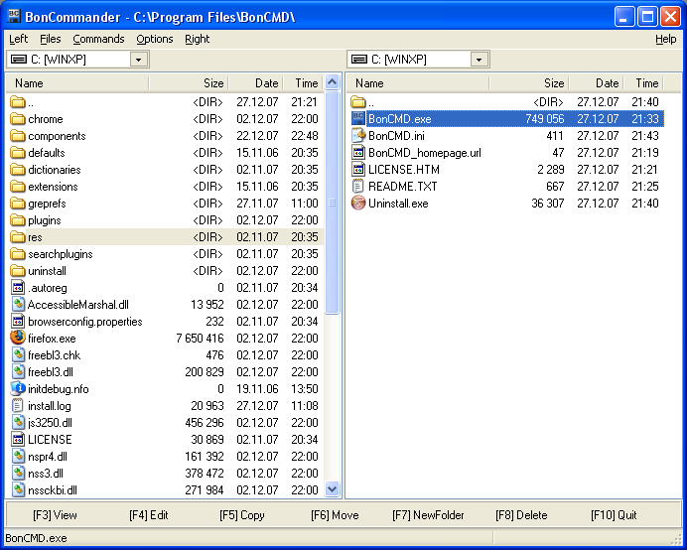Open the right panel drive dropdown
Viewport: 687px width, 550px height.
[479, 60]
